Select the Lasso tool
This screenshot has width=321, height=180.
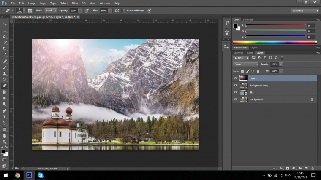(4, 36)
